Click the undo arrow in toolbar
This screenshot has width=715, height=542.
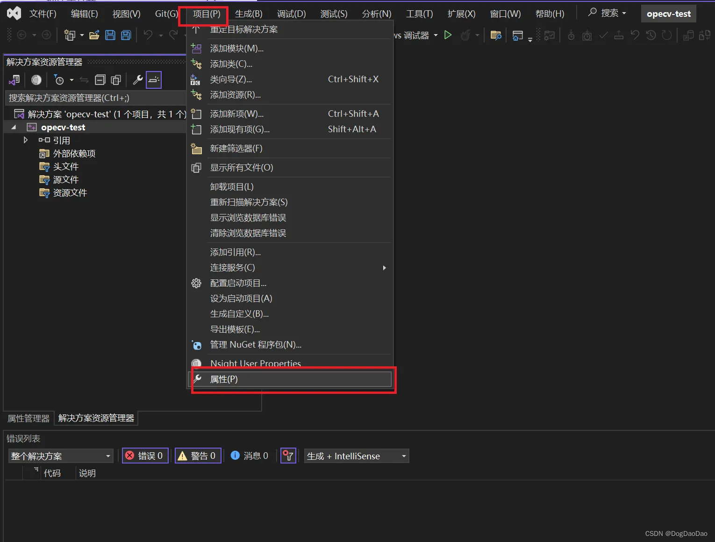(148, 35)
